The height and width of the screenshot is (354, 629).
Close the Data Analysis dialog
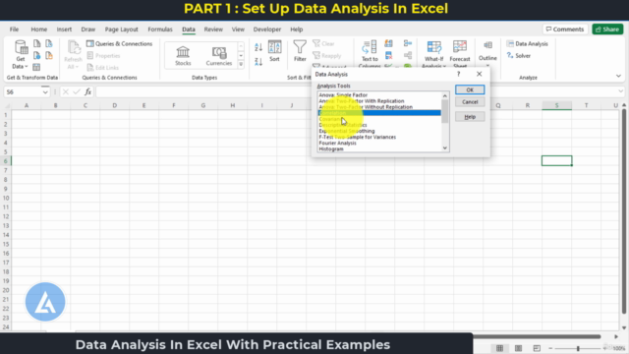click(x=479, y=74)
